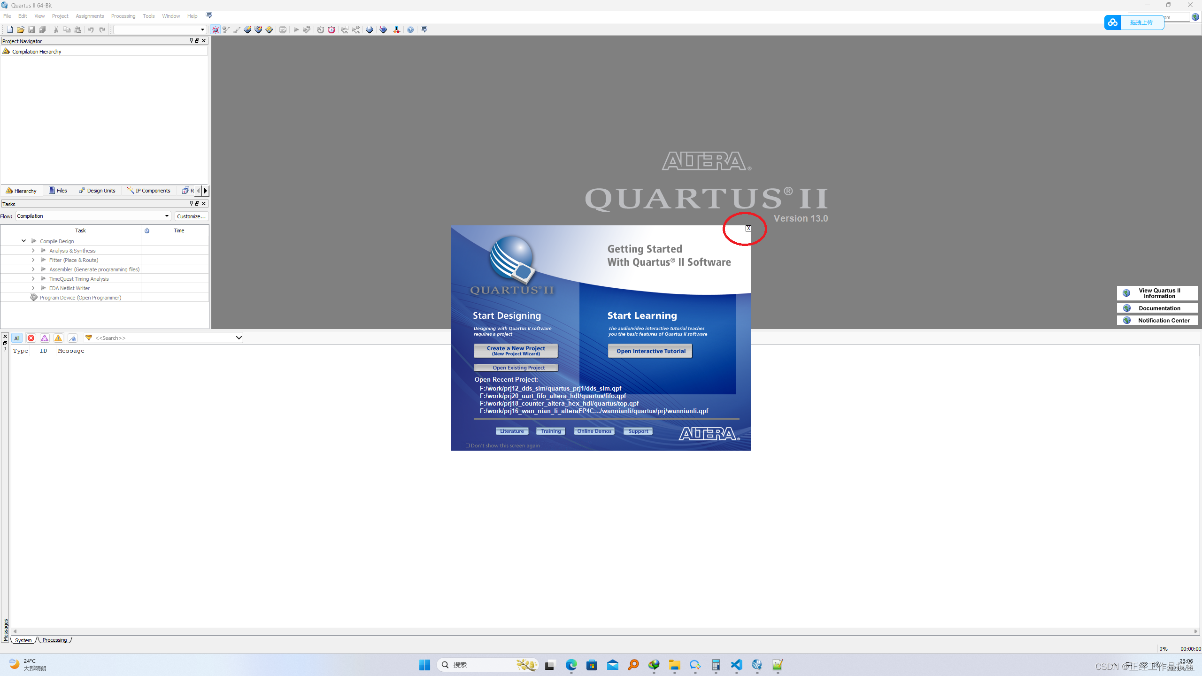The height and width of the screenshot is (676, 1202).
Task: Expand the Analysis & Synthesis task
Action: 33,250
